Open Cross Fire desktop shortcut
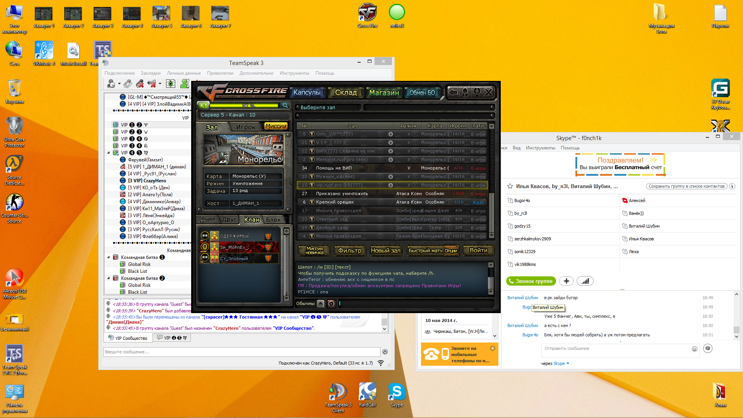Viewport: 743px width, 418px height. [367, 16]
